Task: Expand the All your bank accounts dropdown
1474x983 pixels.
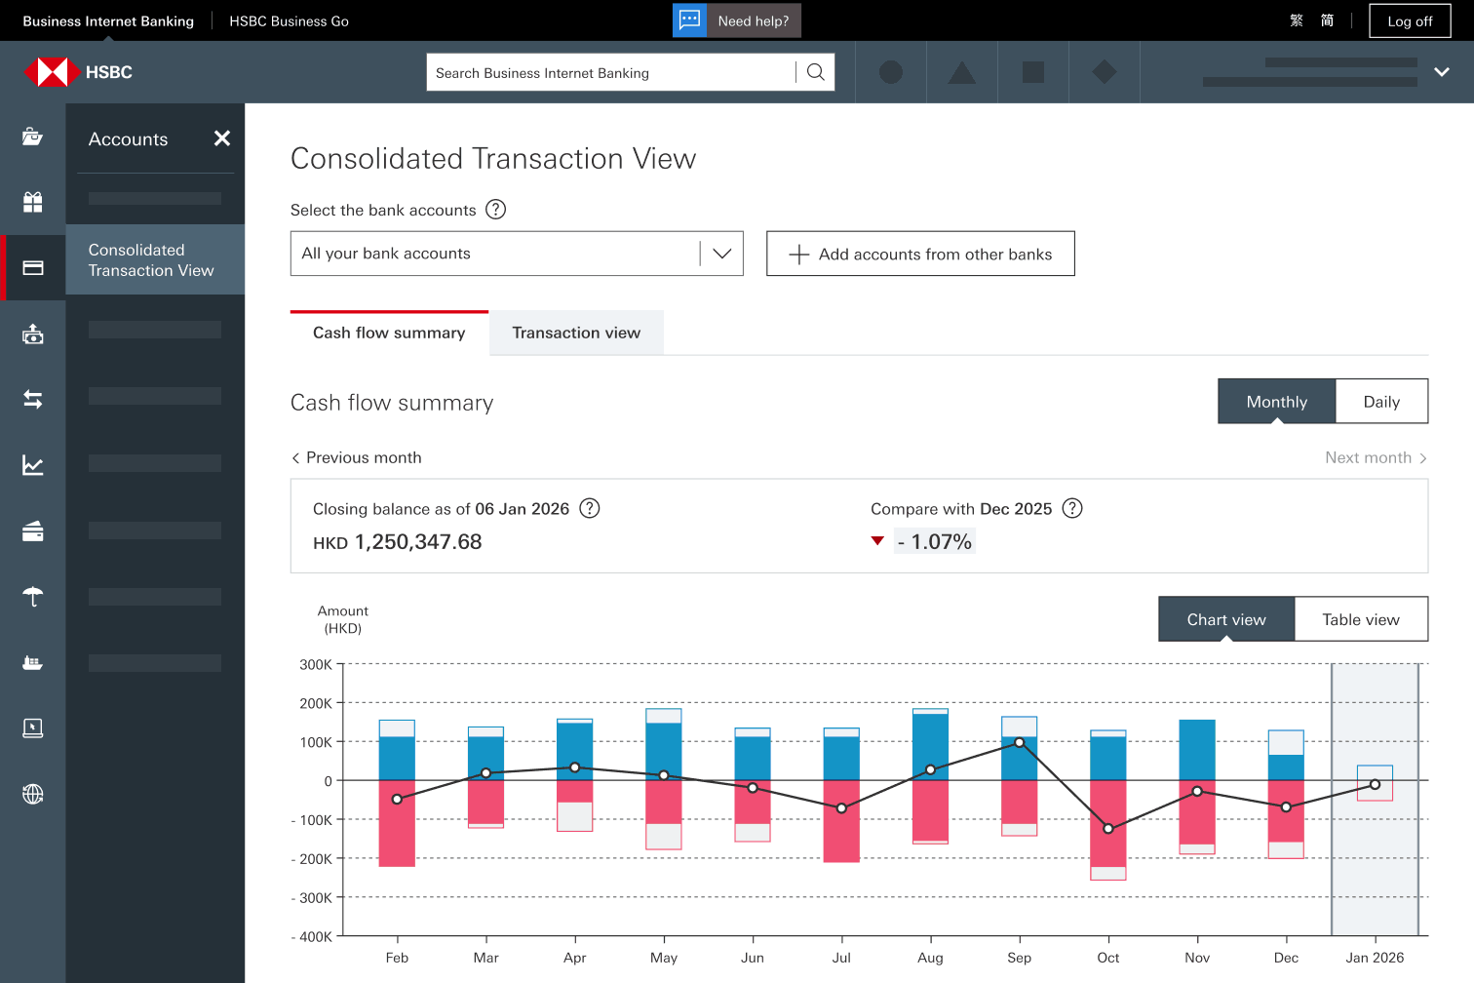Action: coord(517,254)
